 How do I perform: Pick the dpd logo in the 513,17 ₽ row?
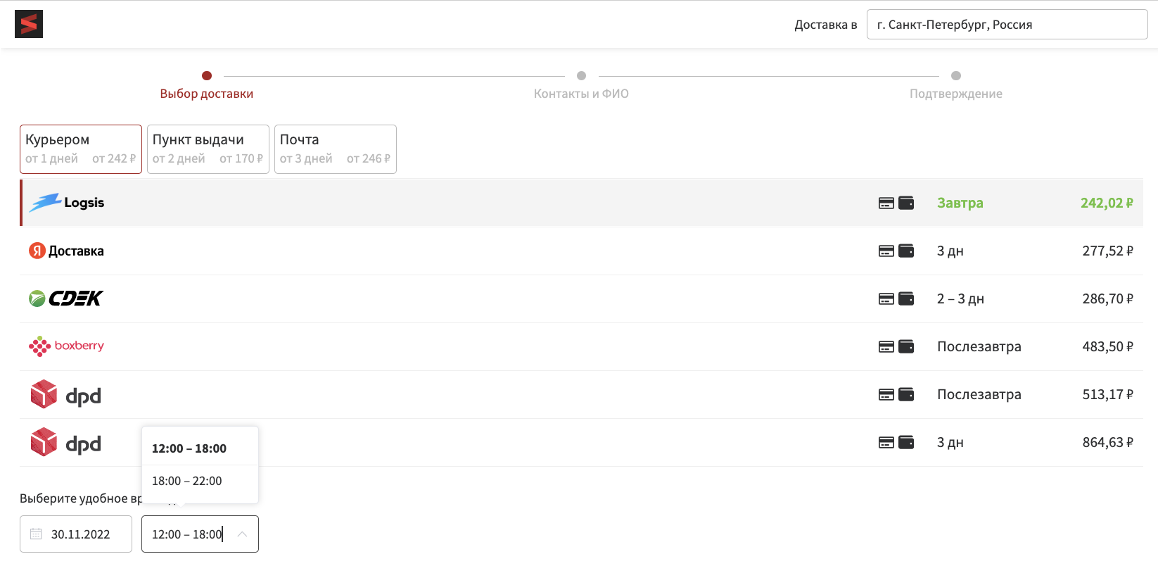pyautogui.click(x=66, y=395)
